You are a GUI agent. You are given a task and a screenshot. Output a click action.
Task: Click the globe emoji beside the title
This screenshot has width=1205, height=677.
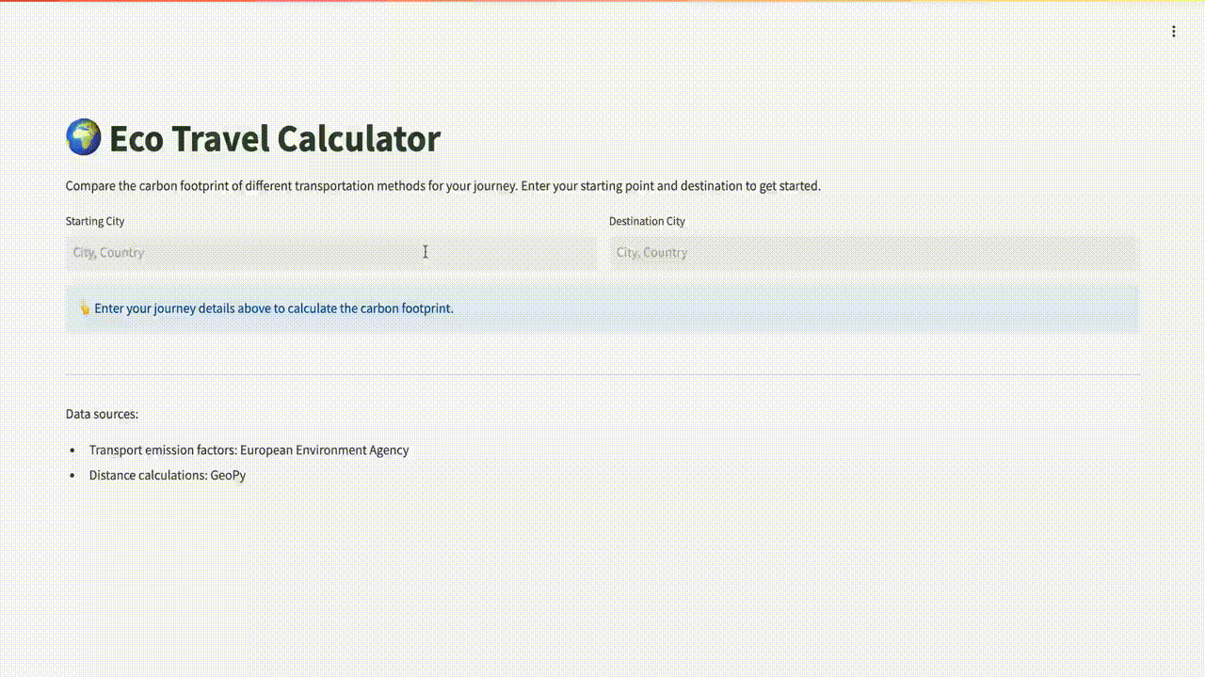click(83, 137)
